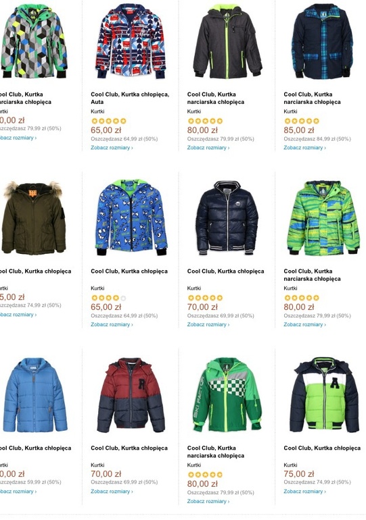Click the 'Cool Club, Kurtka chłopięca, Auta' title

[x=130, y=98]
